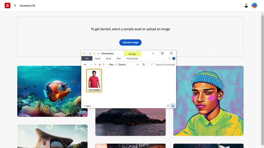Open Explorer help question mark icon
The height and width of the screenshot is (148, 264).
tap(174, 58)
